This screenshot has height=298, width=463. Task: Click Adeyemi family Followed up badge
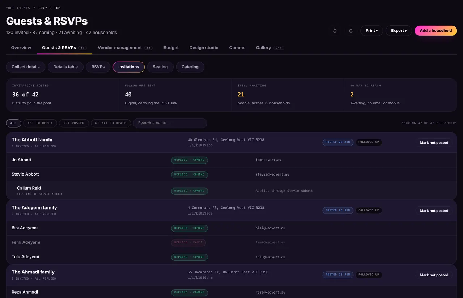[x=369, y=210]
